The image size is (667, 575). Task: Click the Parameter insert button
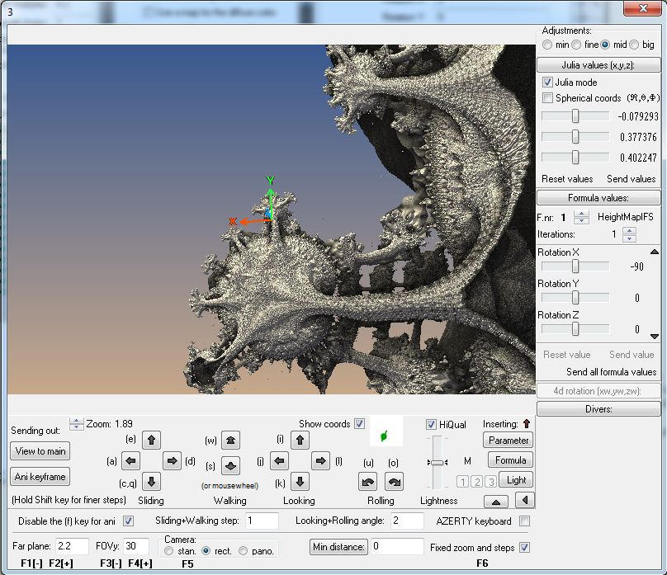pos(509,441)
